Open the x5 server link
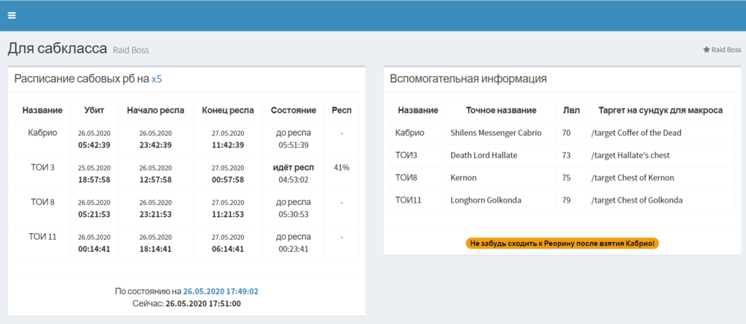746x324 pixels. (157, 79)
